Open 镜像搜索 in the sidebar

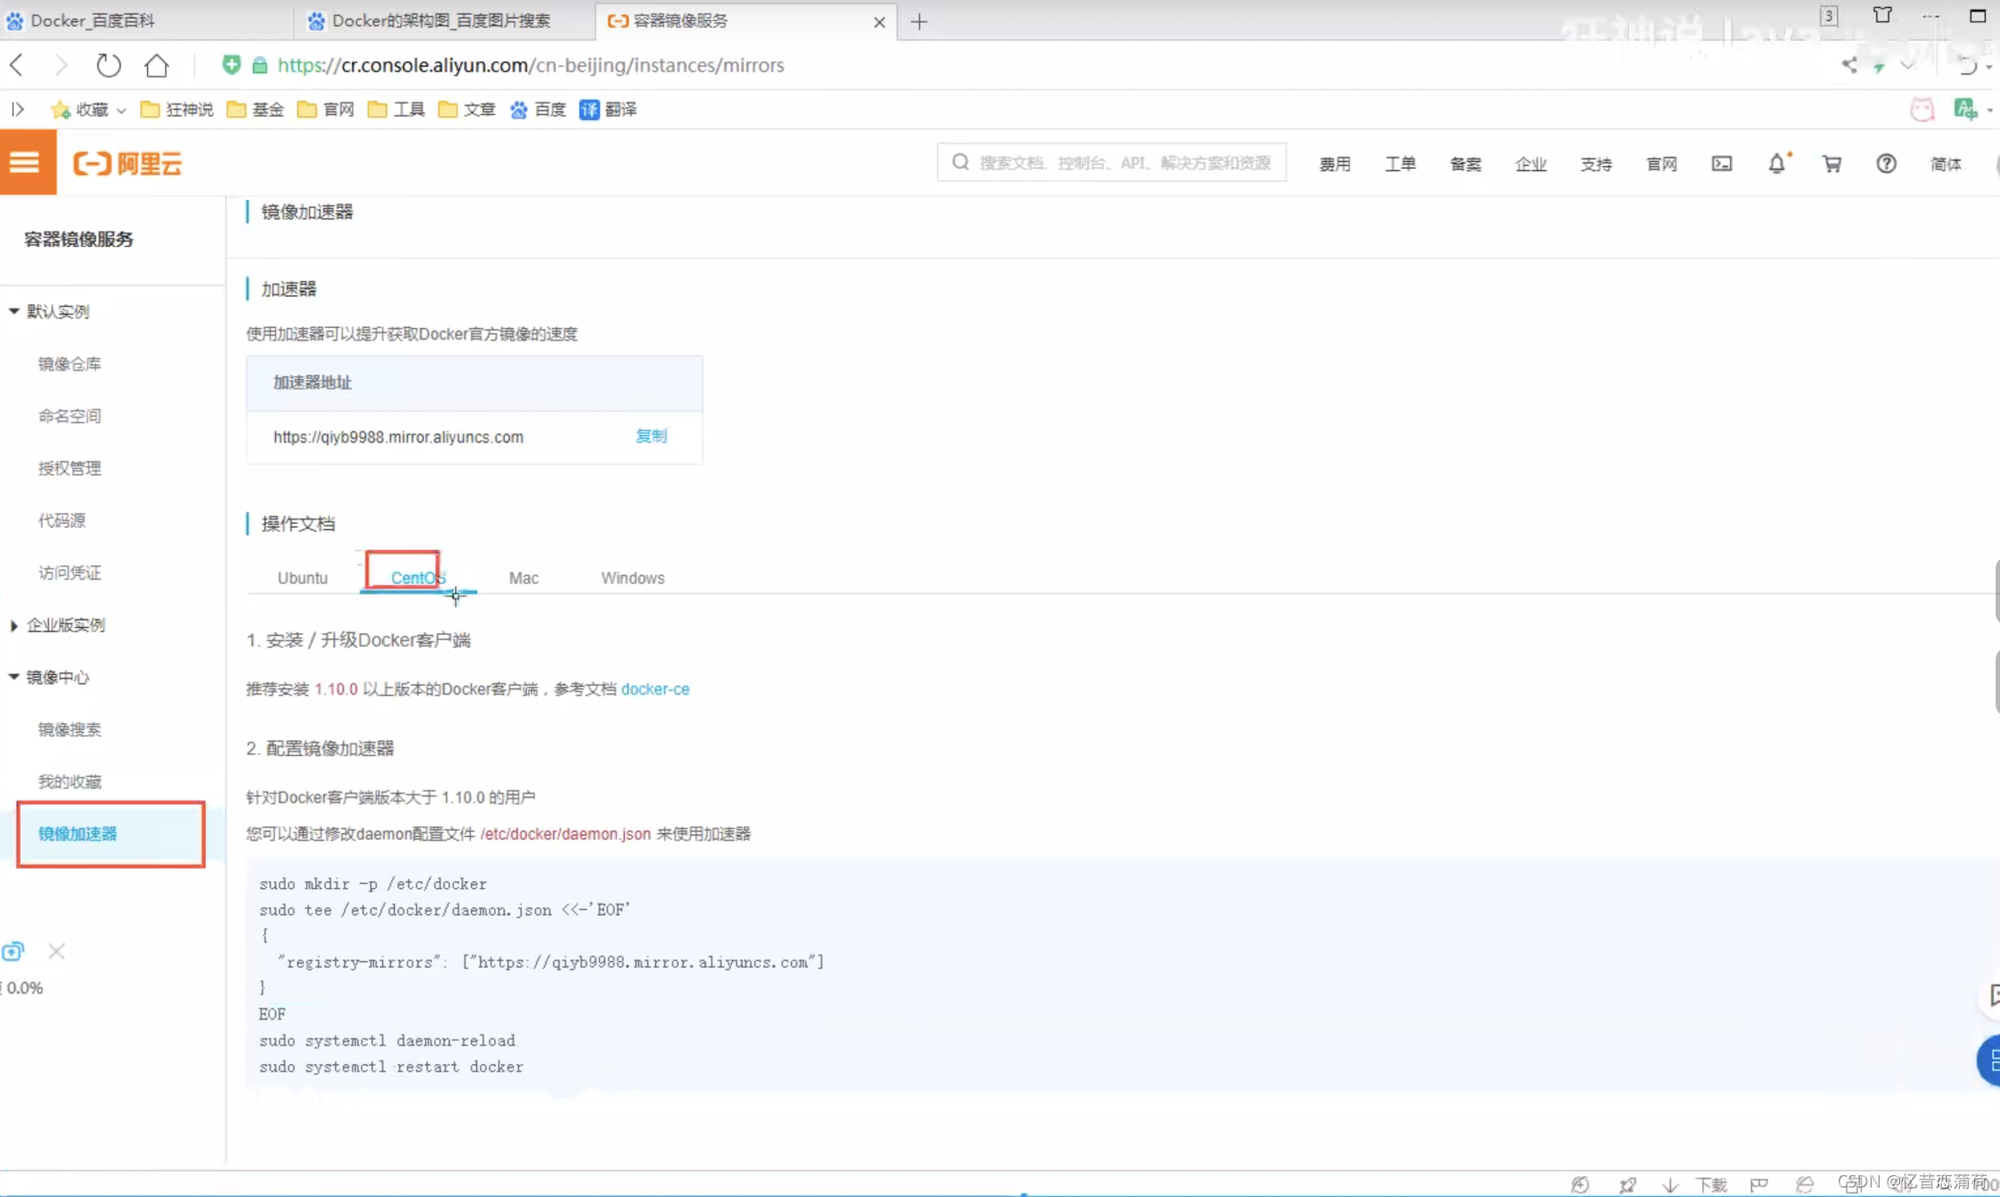tap(70, 729)
